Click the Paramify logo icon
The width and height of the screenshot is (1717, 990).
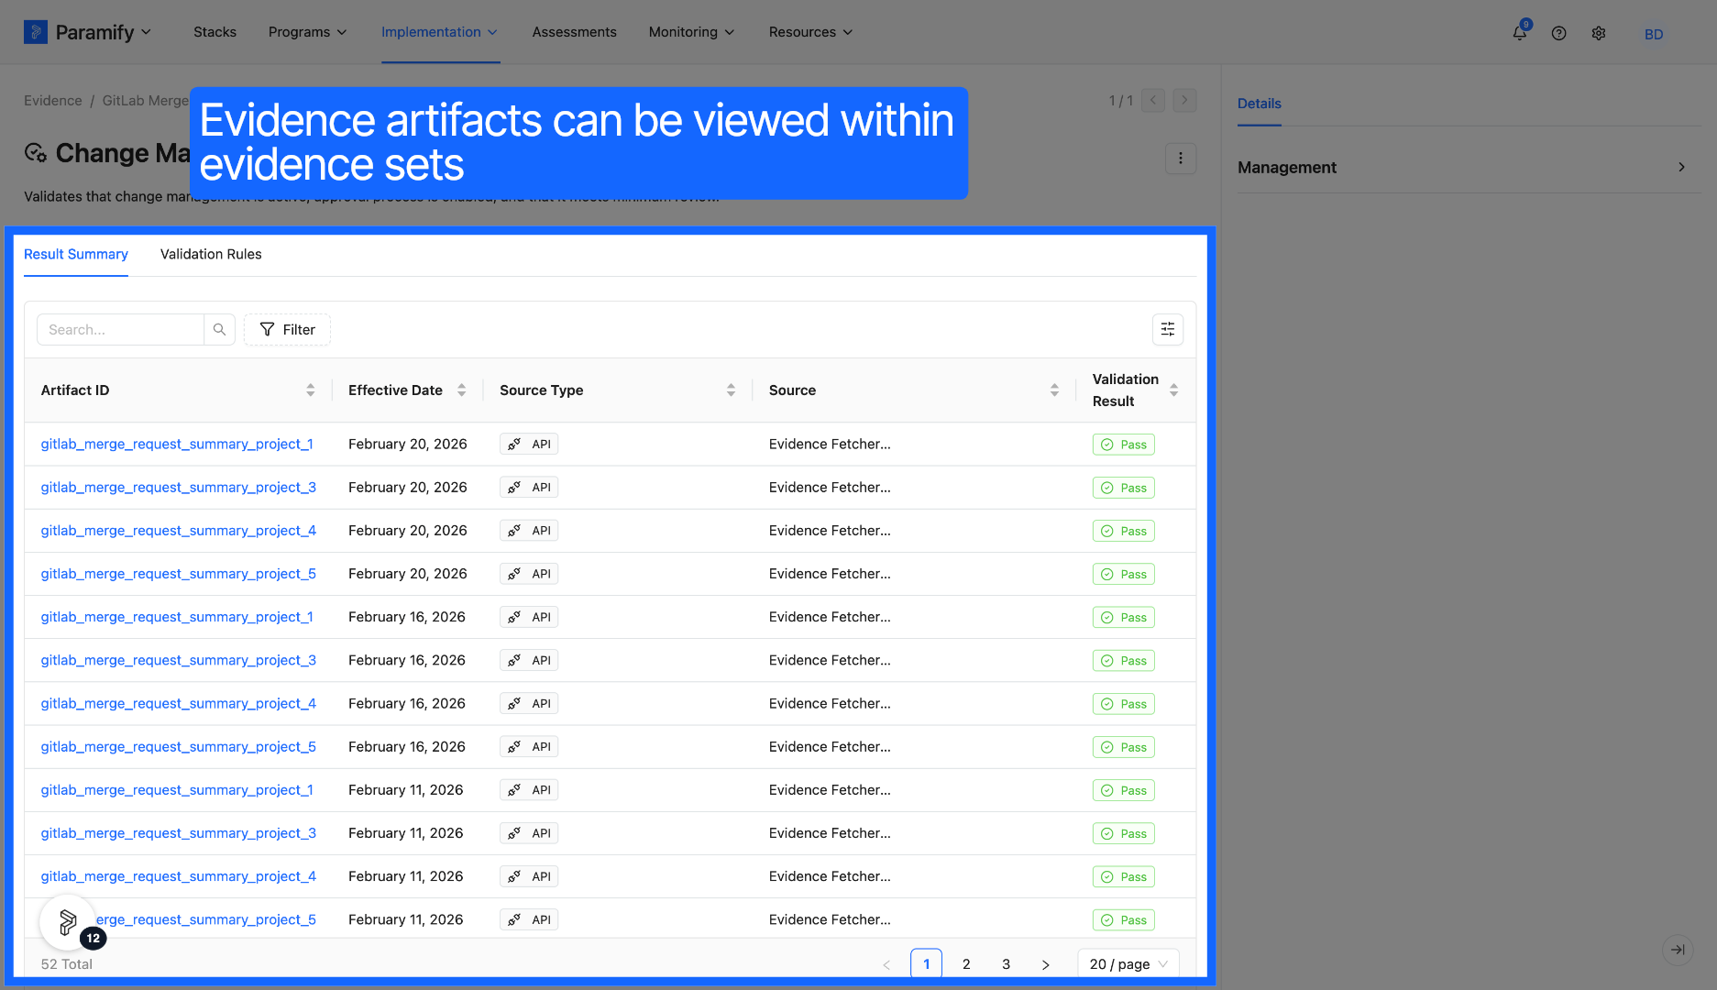[36, 32]
